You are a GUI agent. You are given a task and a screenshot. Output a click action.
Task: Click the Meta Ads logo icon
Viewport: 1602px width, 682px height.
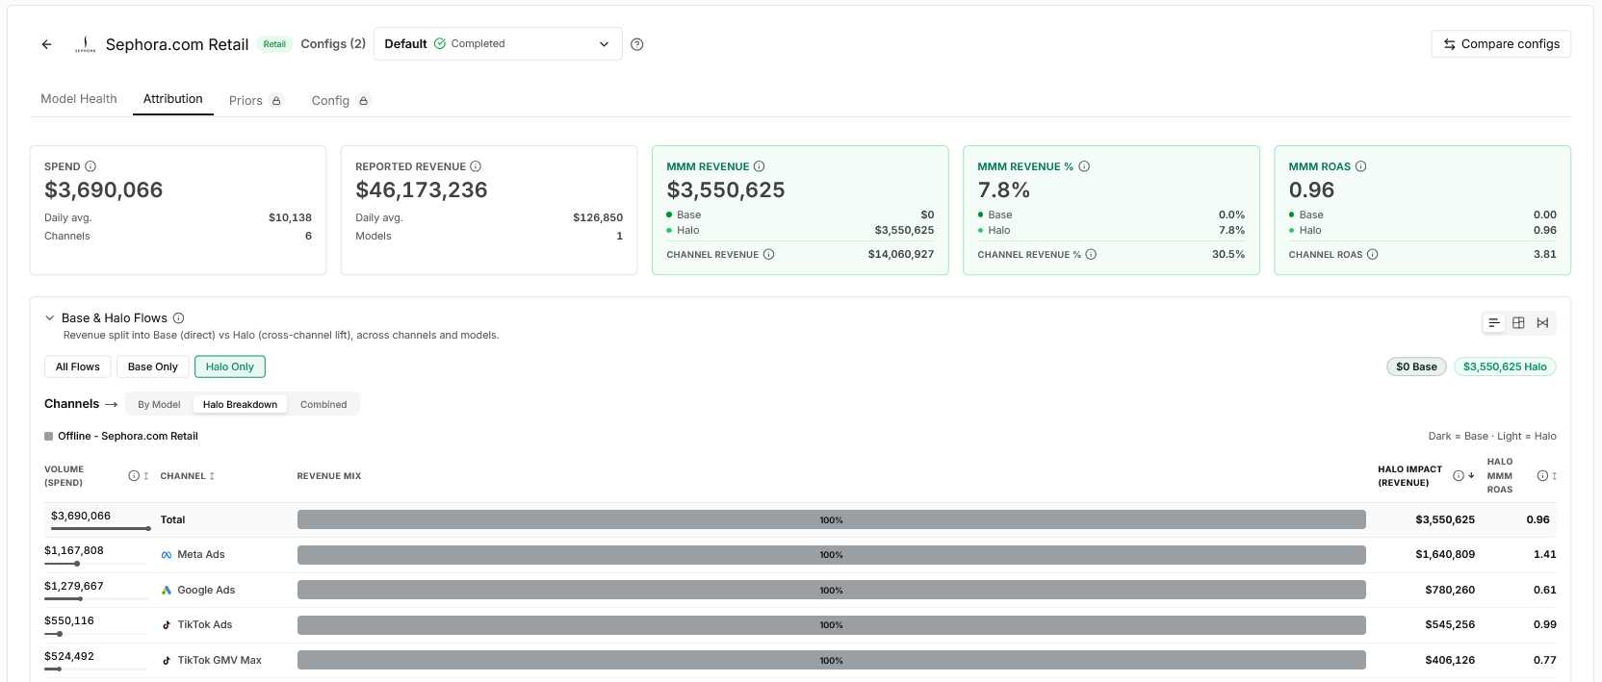coord(167,555)
